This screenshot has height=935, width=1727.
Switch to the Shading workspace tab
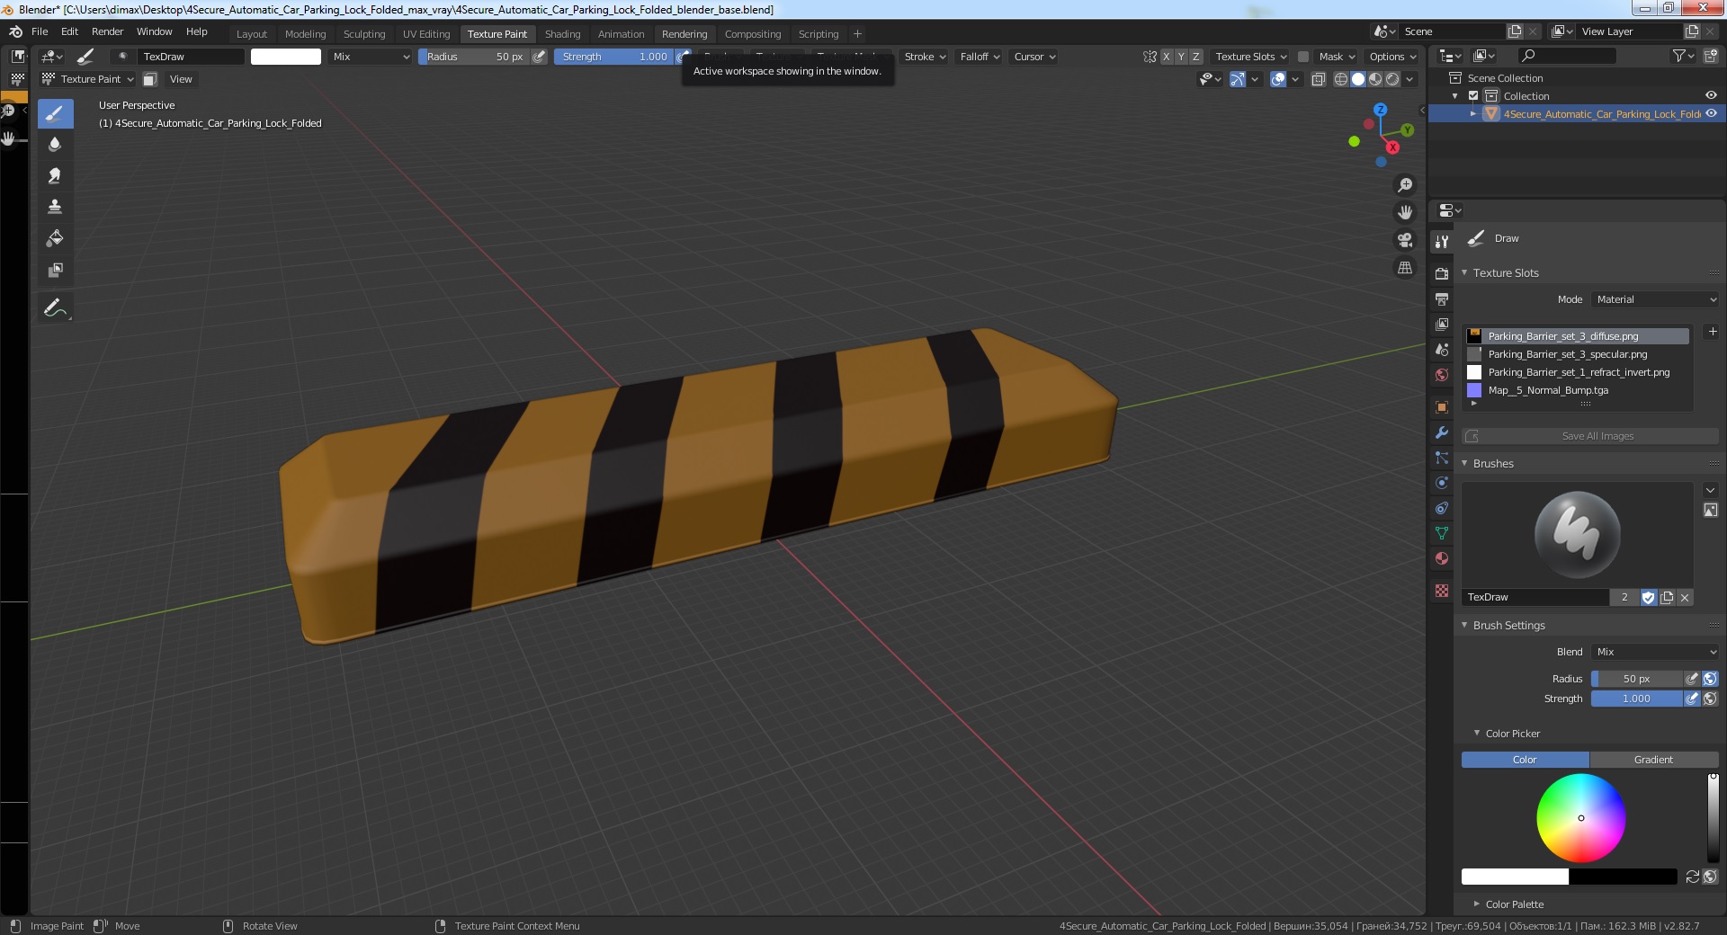562,34
